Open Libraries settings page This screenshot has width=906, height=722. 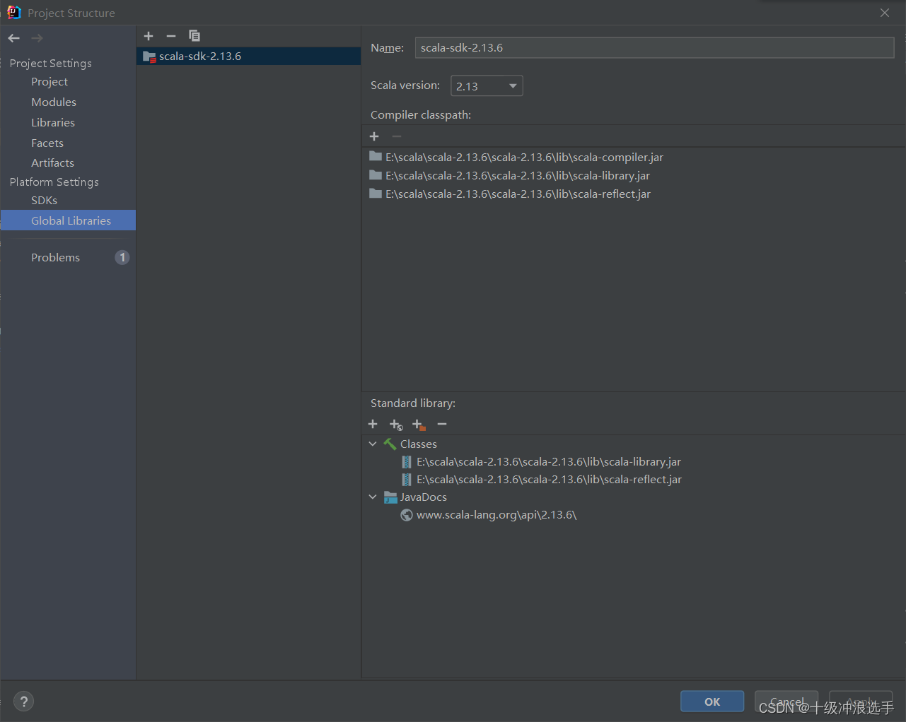[x=53, y=123]
